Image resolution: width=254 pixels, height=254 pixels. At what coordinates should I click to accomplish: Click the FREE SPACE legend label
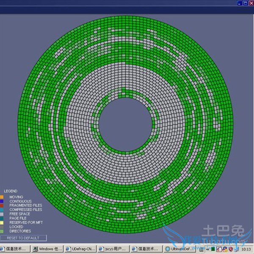19,214
